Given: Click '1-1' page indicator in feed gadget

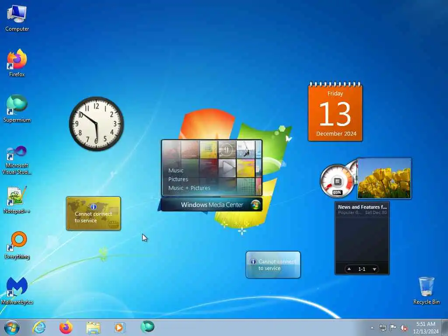Looking at the screenshot, I should [x=362, y=269].
